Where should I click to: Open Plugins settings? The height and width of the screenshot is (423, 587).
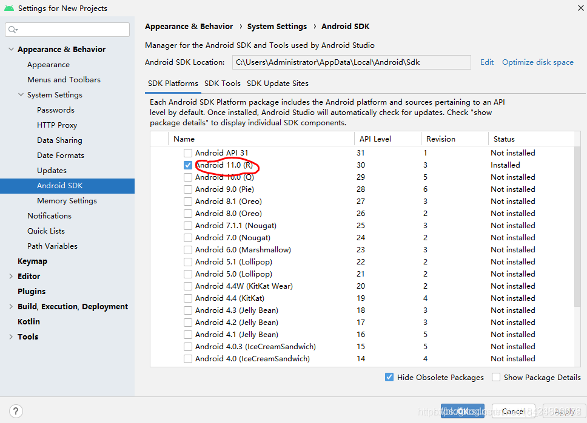coord(32,292)
